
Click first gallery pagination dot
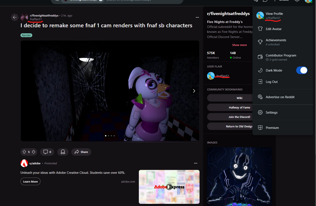(x=105, y=135)
